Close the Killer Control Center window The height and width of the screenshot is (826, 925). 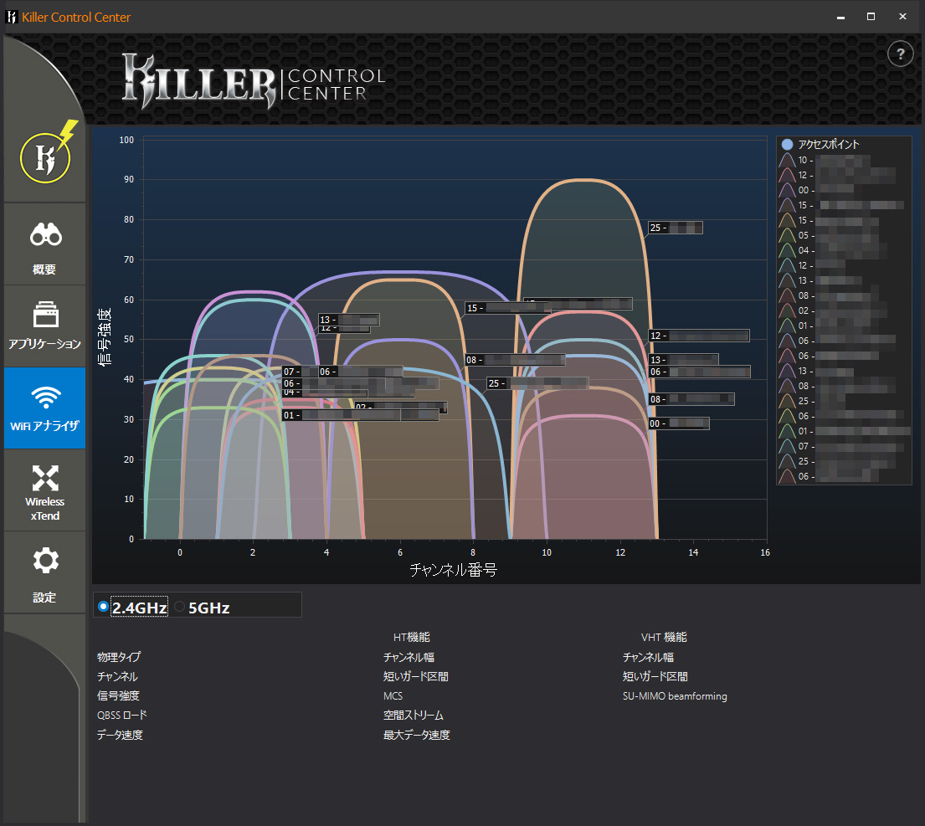click(902, 17)
